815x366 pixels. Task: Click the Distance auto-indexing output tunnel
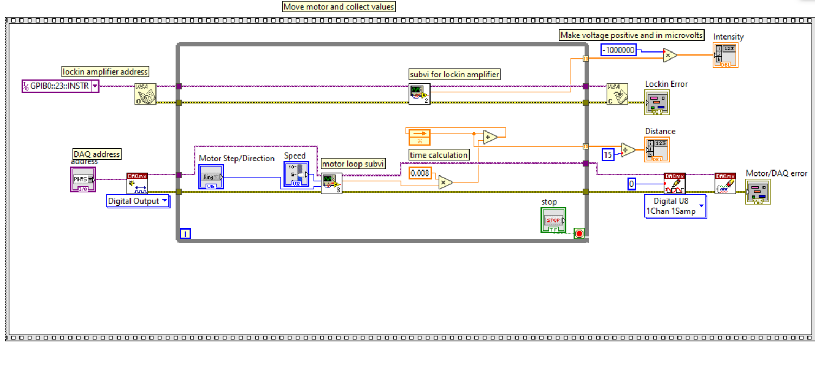pos(585,146)
